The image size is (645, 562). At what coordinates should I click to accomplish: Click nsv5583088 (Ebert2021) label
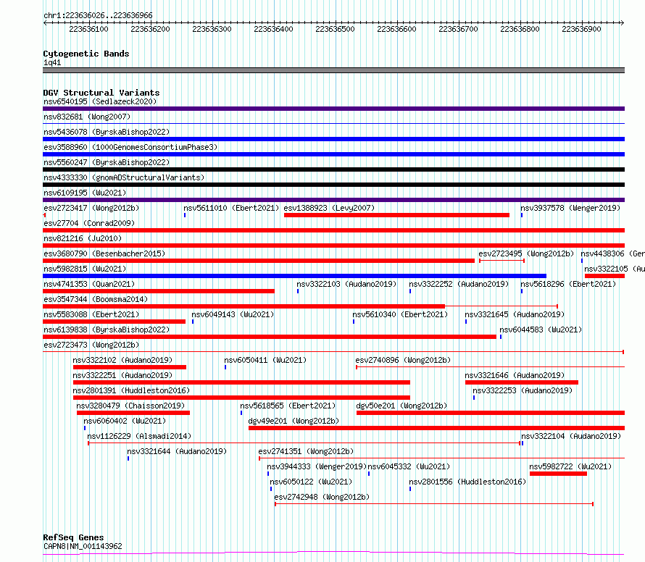point(91,314)
